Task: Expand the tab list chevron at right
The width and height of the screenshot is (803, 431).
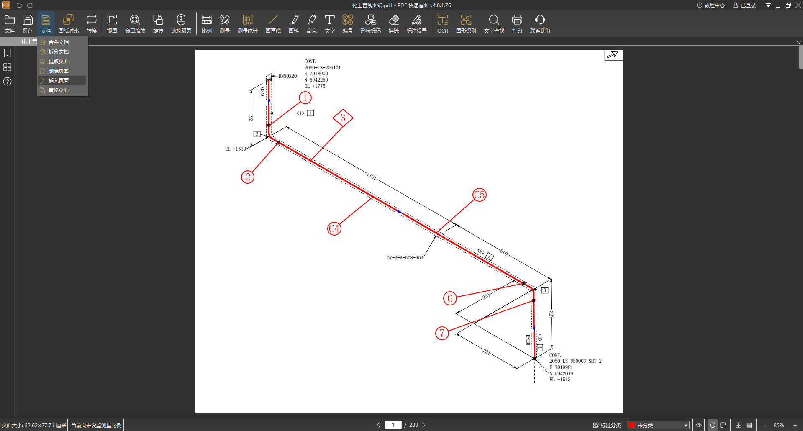Action: point(799,42)
